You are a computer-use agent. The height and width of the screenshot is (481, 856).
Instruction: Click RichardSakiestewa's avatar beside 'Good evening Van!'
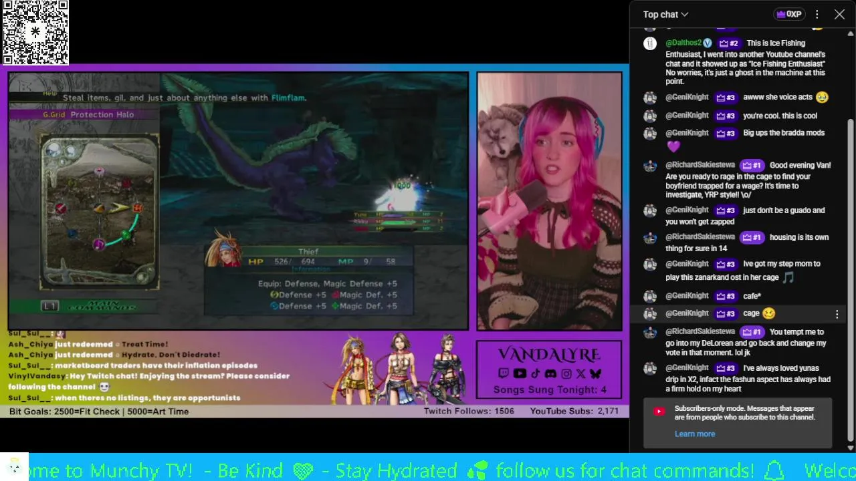click(650, 166)
